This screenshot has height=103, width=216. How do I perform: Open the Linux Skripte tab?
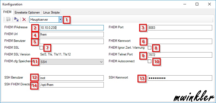coord(51,13)
